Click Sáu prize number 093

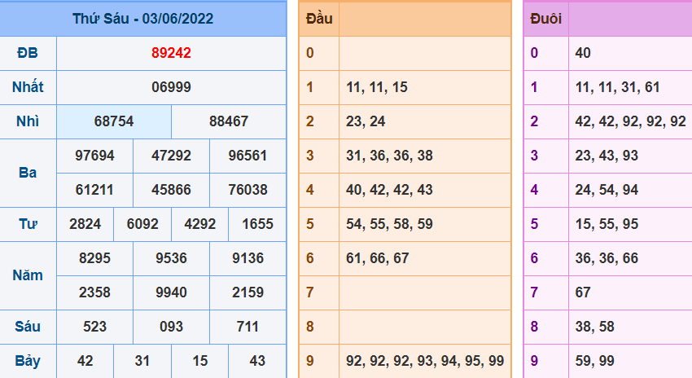[171, 327]
